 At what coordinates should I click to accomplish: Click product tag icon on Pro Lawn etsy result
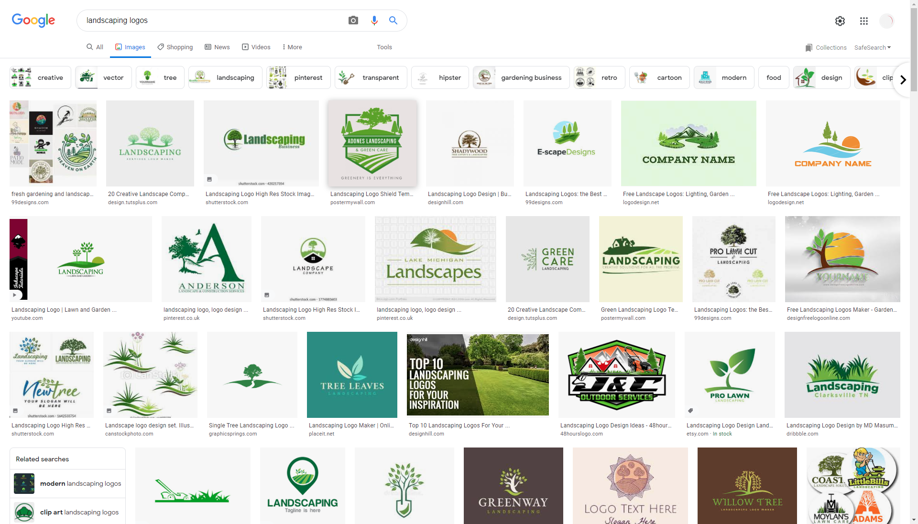coord(690,411)
